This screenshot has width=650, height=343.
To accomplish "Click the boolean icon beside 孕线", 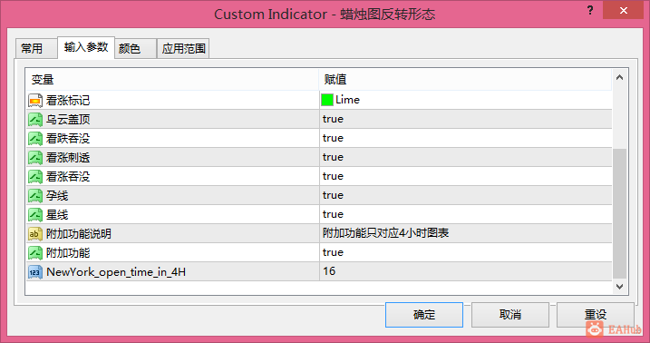I will (x=35, y=196).
